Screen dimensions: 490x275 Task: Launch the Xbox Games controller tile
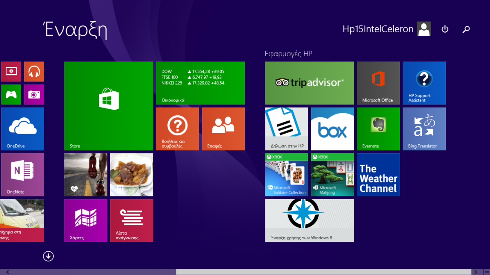tap(11, 95)
